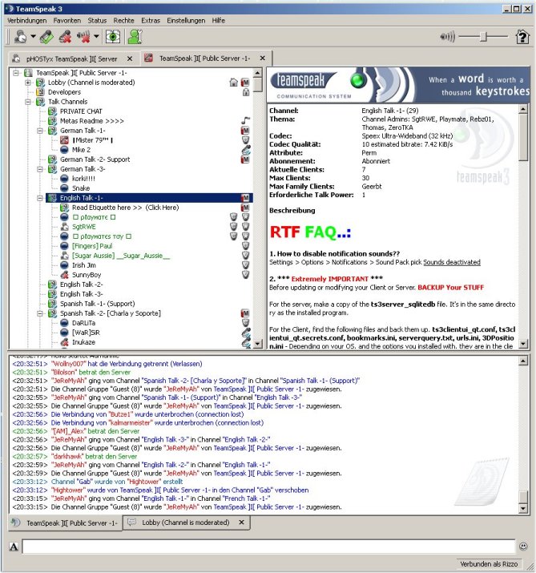536x573 pixels.
Task: Click the shield badge on Irish Jim row
Action: tap(246, 265)
